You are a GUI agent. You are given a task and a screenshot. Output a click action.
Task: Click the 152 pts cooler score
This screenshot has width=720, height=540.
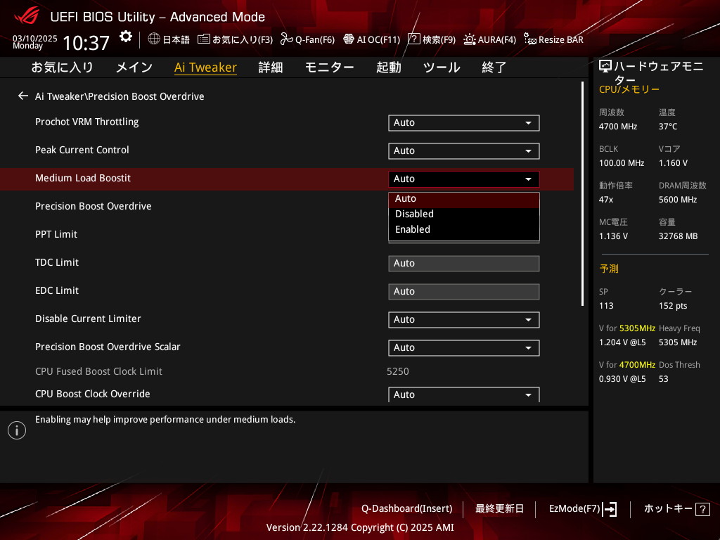[673, 306]
